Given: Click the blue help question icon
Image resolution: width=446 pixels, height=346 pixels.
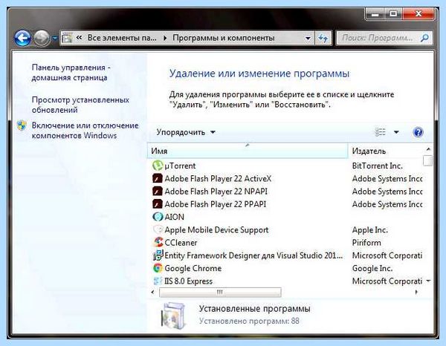Looking at the screenshot, I should 418,132.
